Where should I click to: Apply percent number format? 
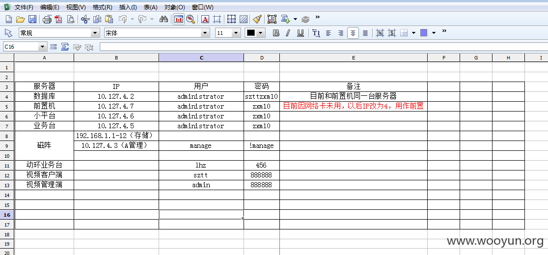380,33
